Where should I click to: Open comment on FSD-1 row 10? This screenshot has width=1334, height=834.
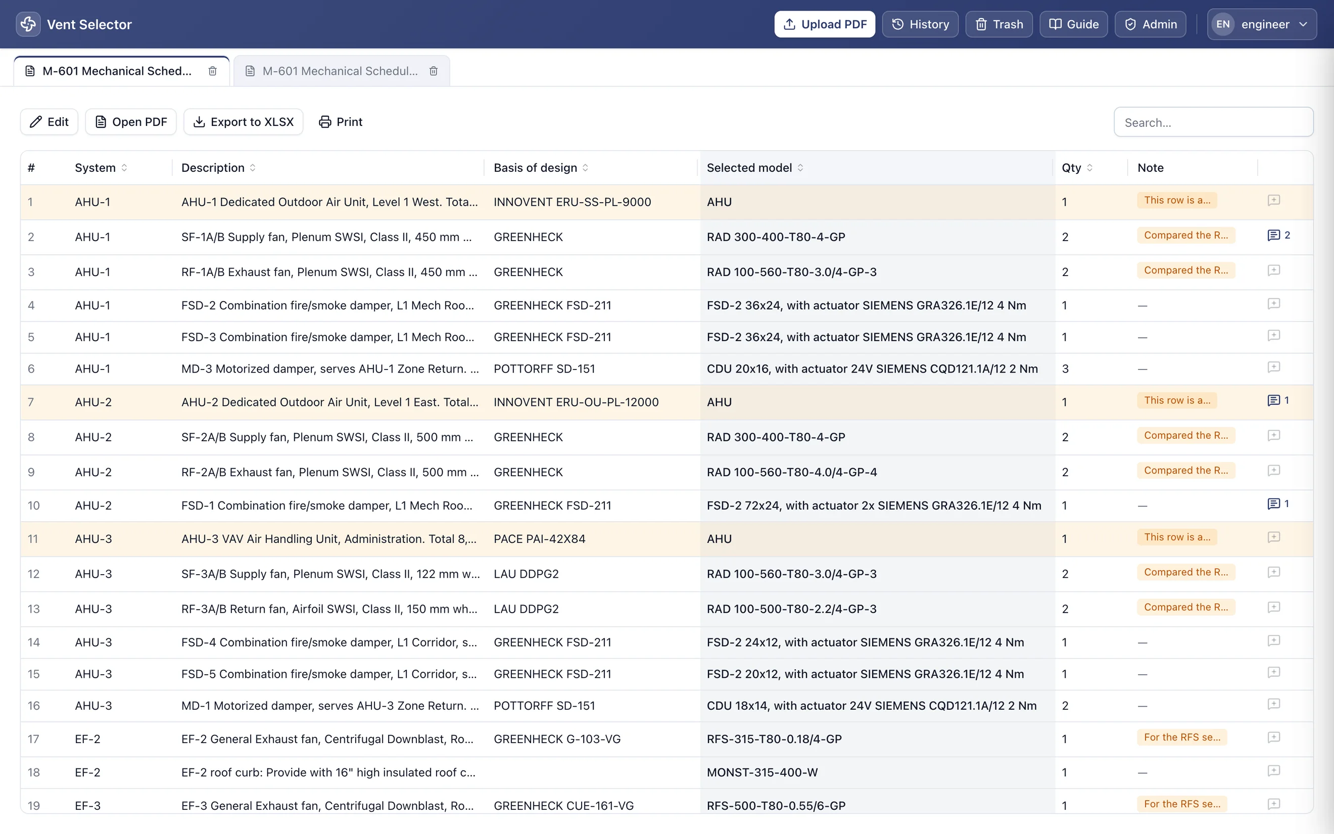pyautogui.click(x=1278, y=503)
